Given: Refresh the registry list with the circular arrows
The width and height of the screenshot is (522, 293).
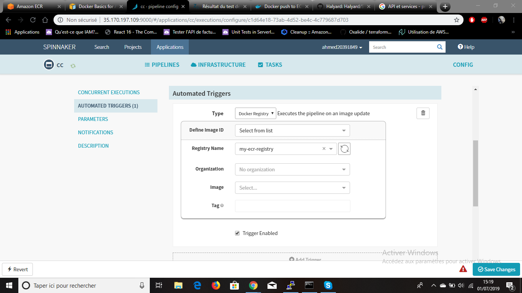Looking at the screenshot, I should click(344, 149).
